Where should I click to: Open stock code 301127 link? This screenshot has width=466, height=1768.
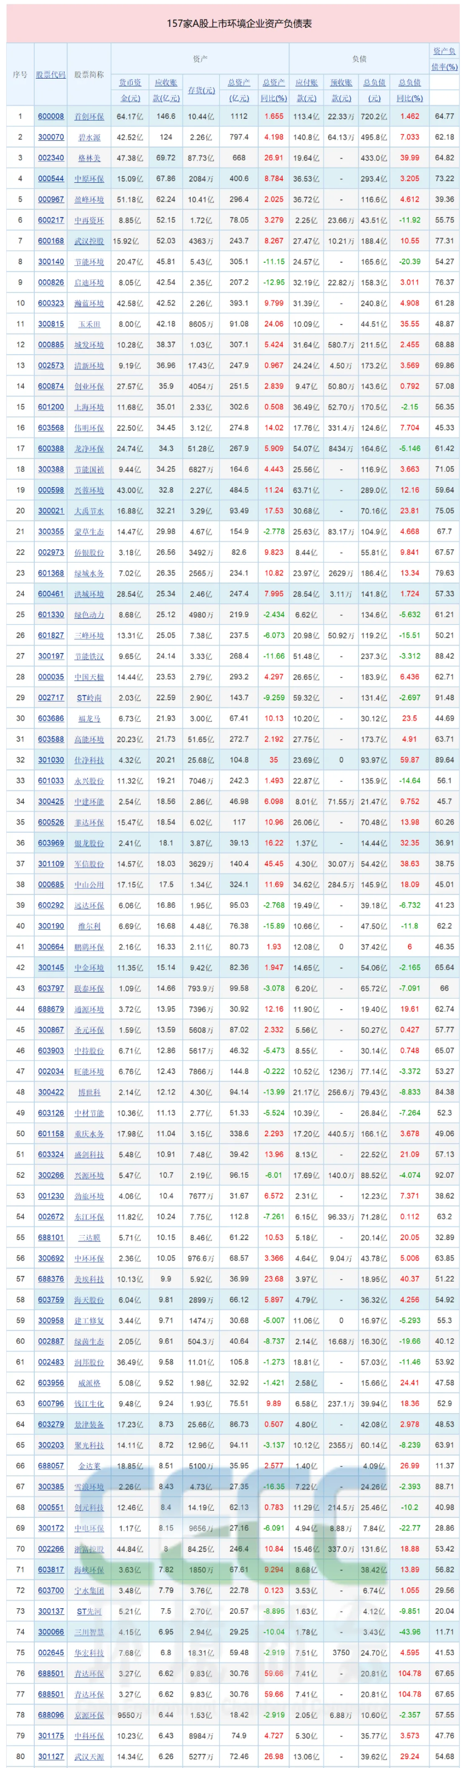point(51,1756)
